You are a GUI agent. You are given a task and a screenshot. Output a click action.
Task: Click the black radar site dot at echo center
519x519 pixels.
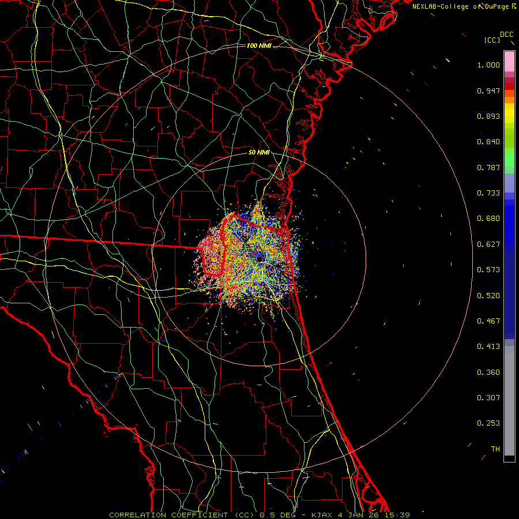click(261, 258)
